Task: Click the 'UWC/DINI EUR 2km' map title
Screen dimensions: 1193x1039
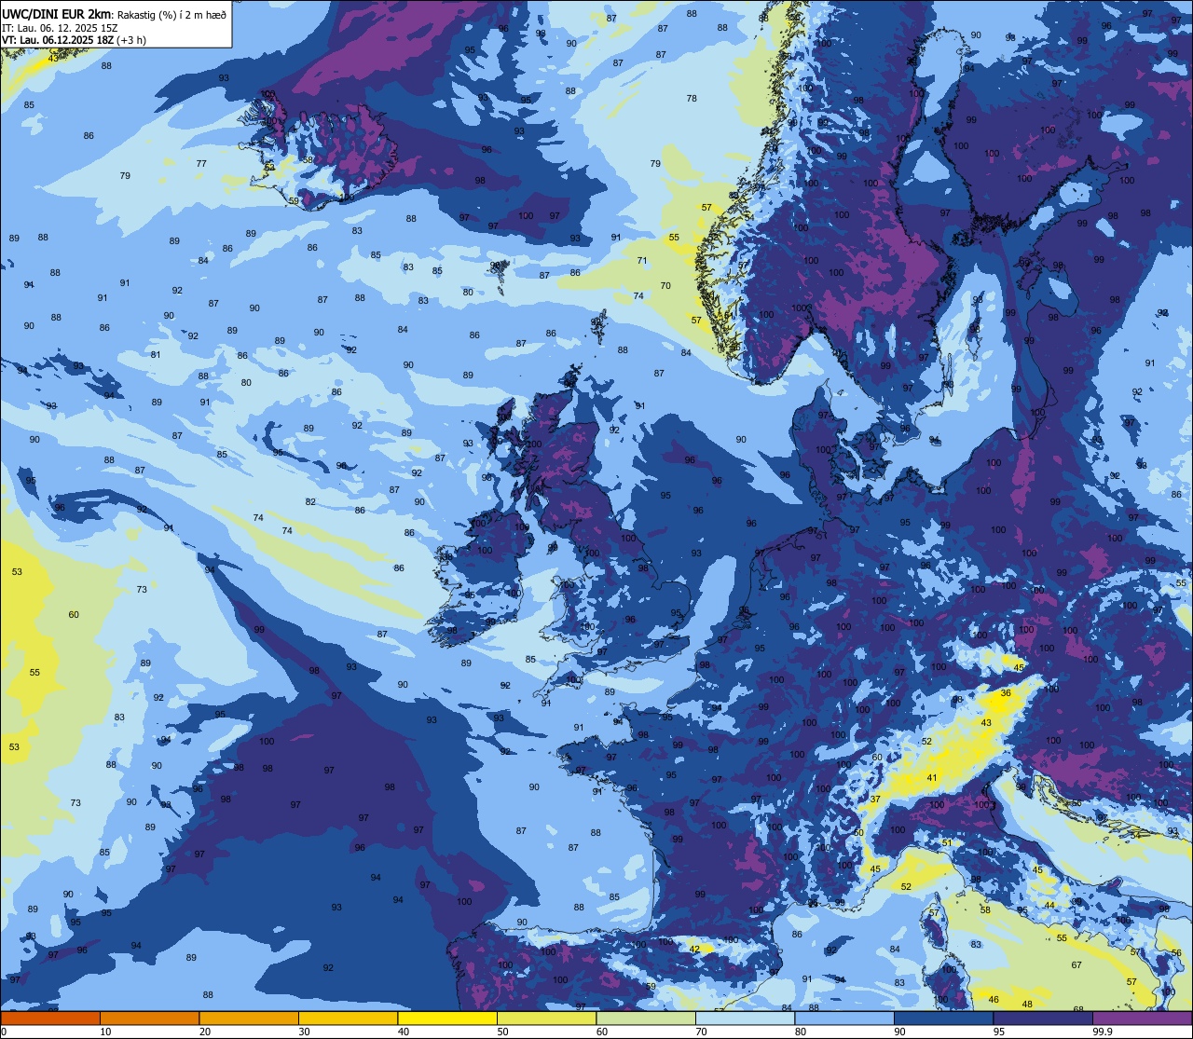Action: [56, 14]
